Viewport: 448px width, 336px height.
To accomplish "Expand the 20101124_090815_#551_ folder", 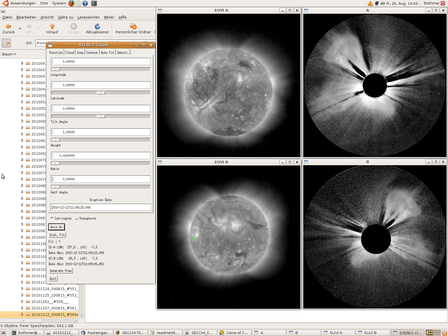I will 22,289.
